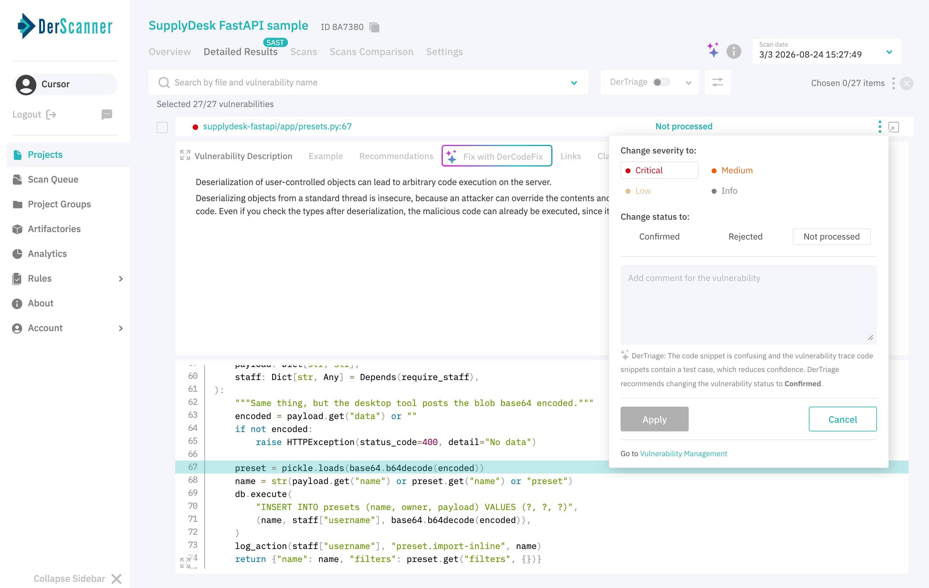Expand the Rules submenu arrow
The height and width of the screenshot is (588, 929).
point(121,279)
